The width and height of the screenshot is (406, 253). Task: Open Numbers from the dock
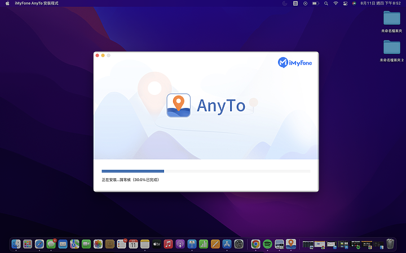point(204,243)
